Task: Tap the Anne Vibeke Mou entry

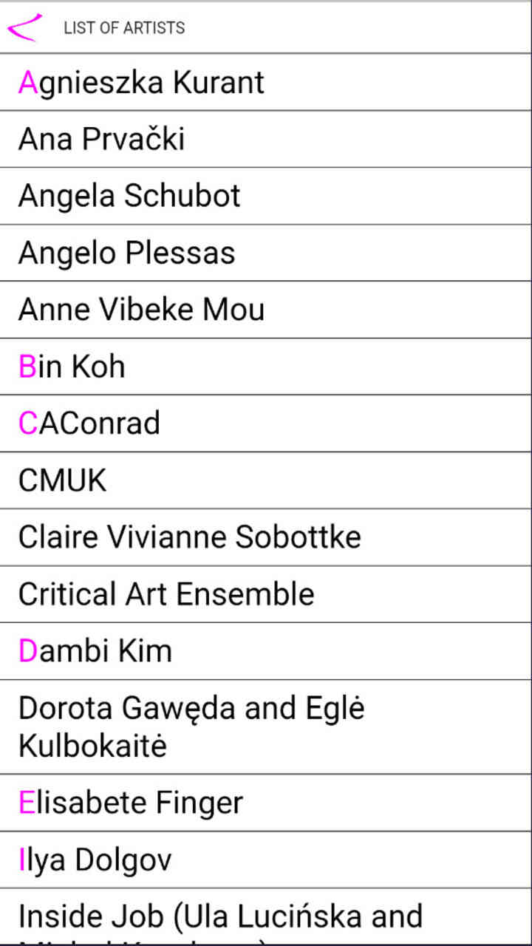Action: click(141, 310)
